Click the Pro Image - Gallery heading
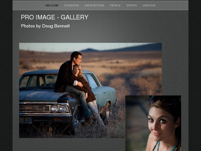This screenshot has height=151, width=201. click(x=55, y=17)
